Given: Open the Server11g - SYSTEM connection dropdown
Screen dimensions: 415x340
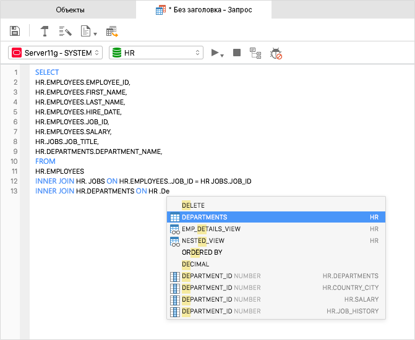Looking at the screenshot, I should 56,53.
